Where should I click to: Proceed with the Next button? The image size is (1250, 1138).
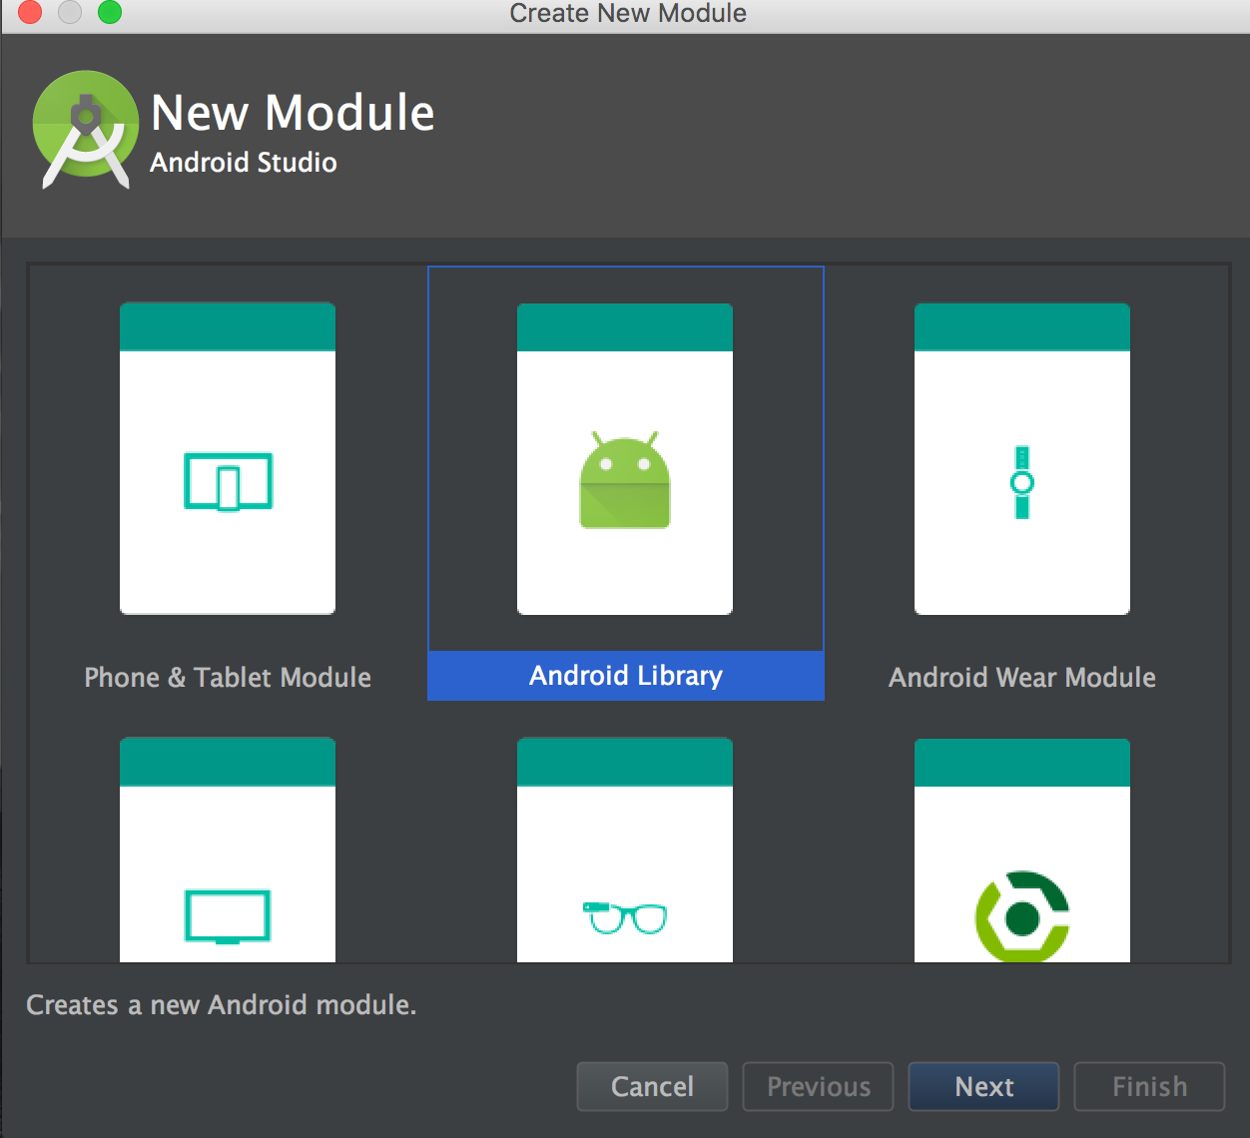coord(983,1086)
